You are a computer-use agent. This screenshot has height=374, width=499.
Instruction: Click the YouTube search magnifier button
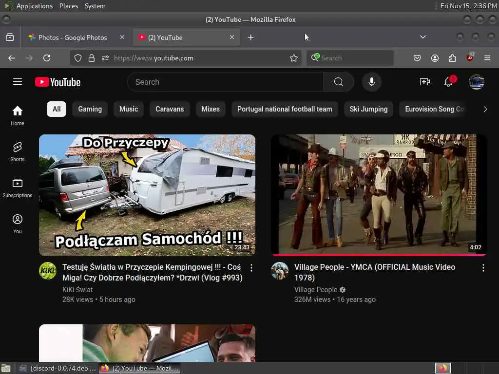click(339, 82)
